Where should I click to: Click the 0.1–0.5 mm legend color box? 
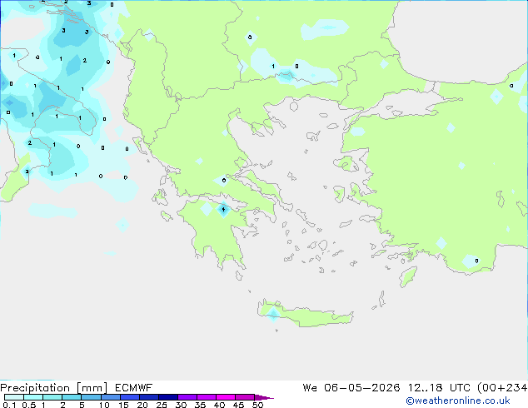point(14,397)
